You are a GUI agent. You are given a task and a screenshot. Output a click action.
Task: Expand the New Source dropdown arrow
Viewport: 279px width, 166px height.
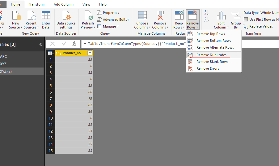click(x=21, y=27)
